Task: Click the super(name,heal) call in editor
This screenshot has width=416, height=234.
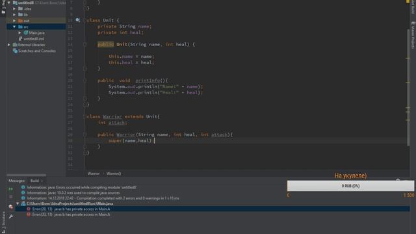Action: point(131,140)
